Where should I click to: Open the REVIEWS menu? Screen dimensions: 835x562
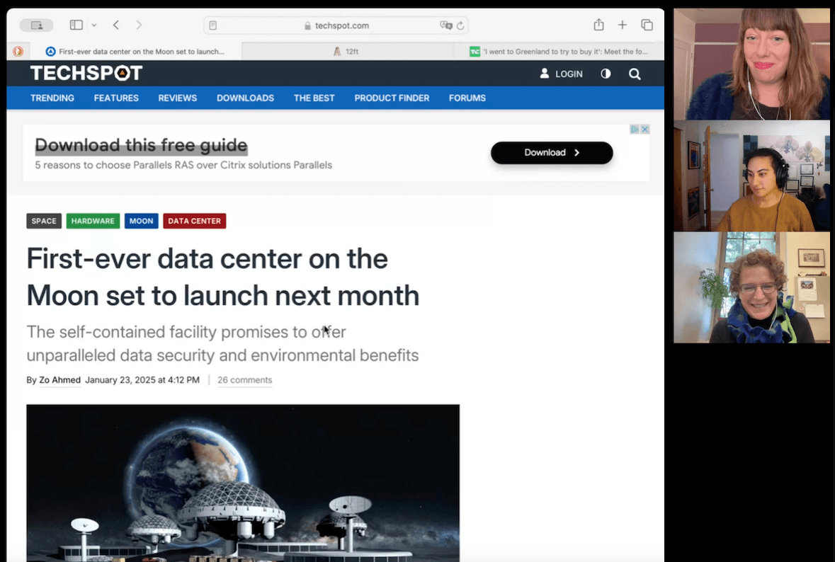177,98
